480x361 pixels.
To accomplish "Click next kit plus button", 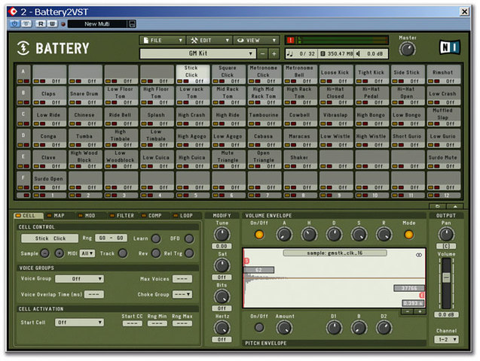I will [274, 53].
